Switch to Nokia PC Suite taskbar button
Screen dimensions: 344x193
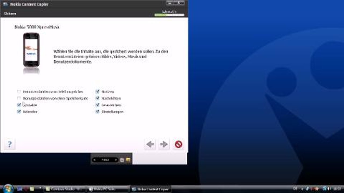(x=107, y=189)
